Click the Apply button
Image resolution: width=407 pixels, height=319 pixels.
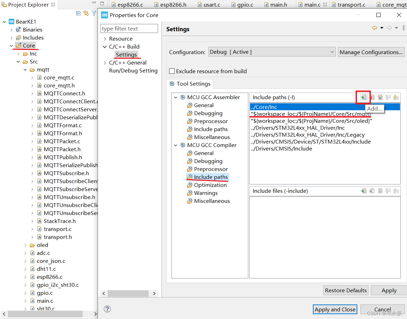(389, 290)
